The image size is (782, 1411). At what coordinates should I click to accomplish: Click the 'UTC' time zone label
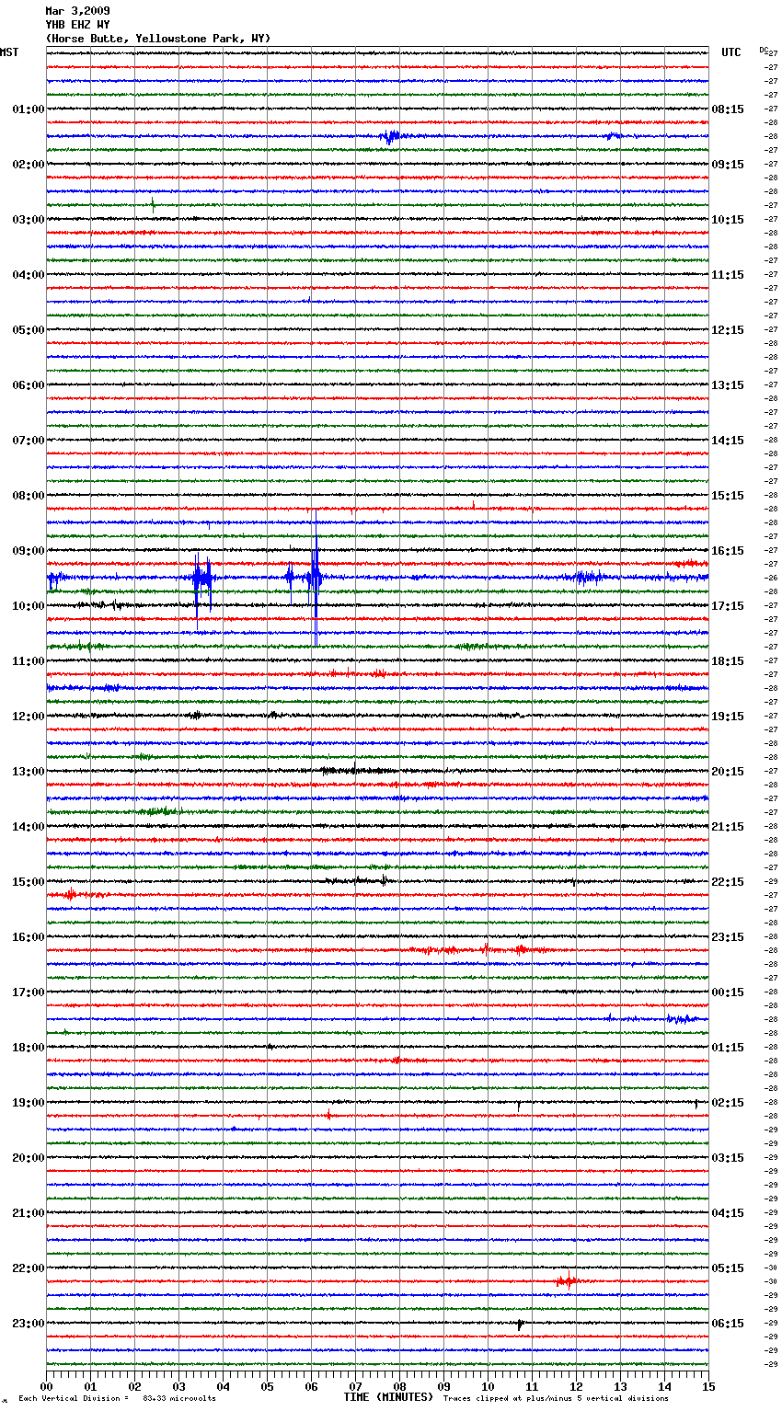(x=731, y=52)
